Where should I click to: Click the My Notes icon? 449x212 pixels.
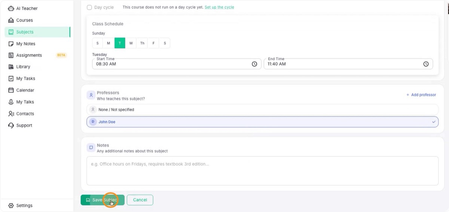11,44
